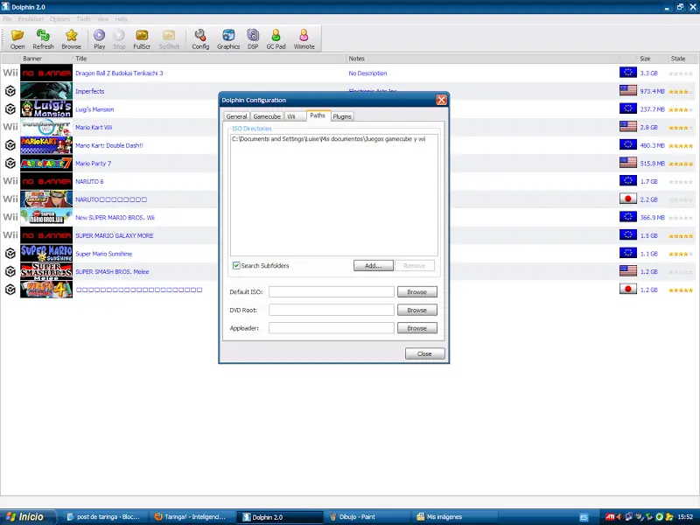Switch to post de taringa notepad taskbar item
The width and height of the screenshot is (700, 525).
coord(104,517)
